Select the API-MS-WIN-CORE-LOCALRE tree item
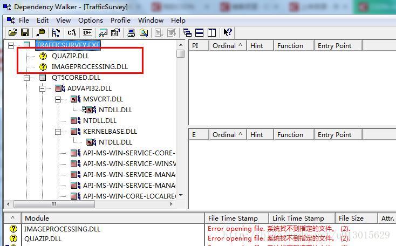Screen dimensions: 396x246 [129, 196]
